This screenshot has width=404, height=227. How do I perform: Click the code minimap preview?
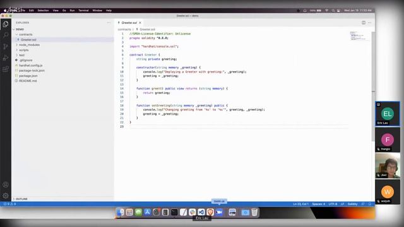[359, 36]
